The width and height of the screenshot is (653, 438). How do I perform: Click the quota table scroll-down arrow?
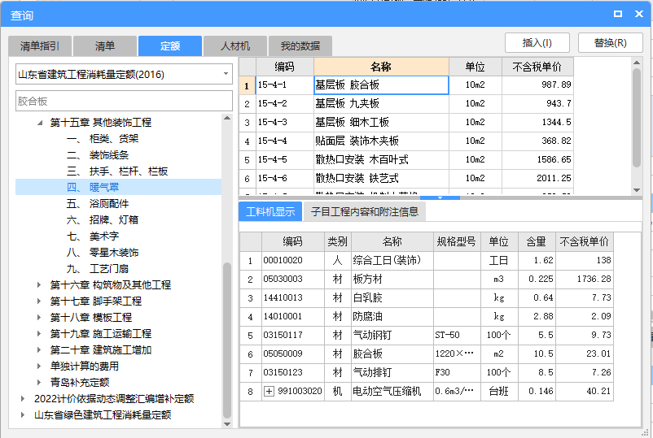[637, 190]
